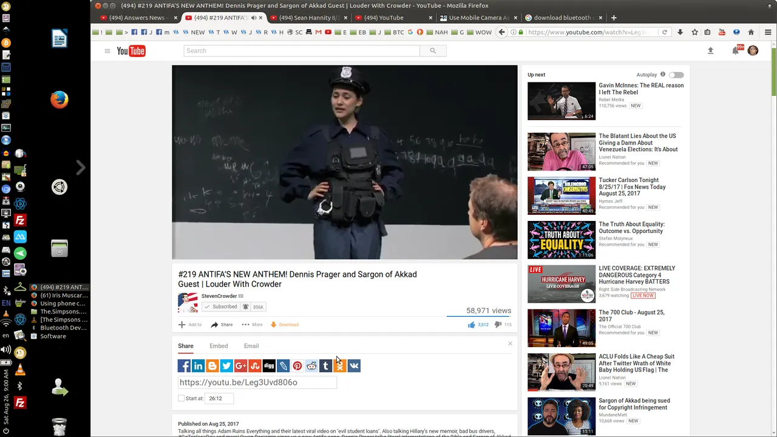This screenshot has height=437, width=777.
Task: Click the thumbs up like icon
Action: (472, 325)
